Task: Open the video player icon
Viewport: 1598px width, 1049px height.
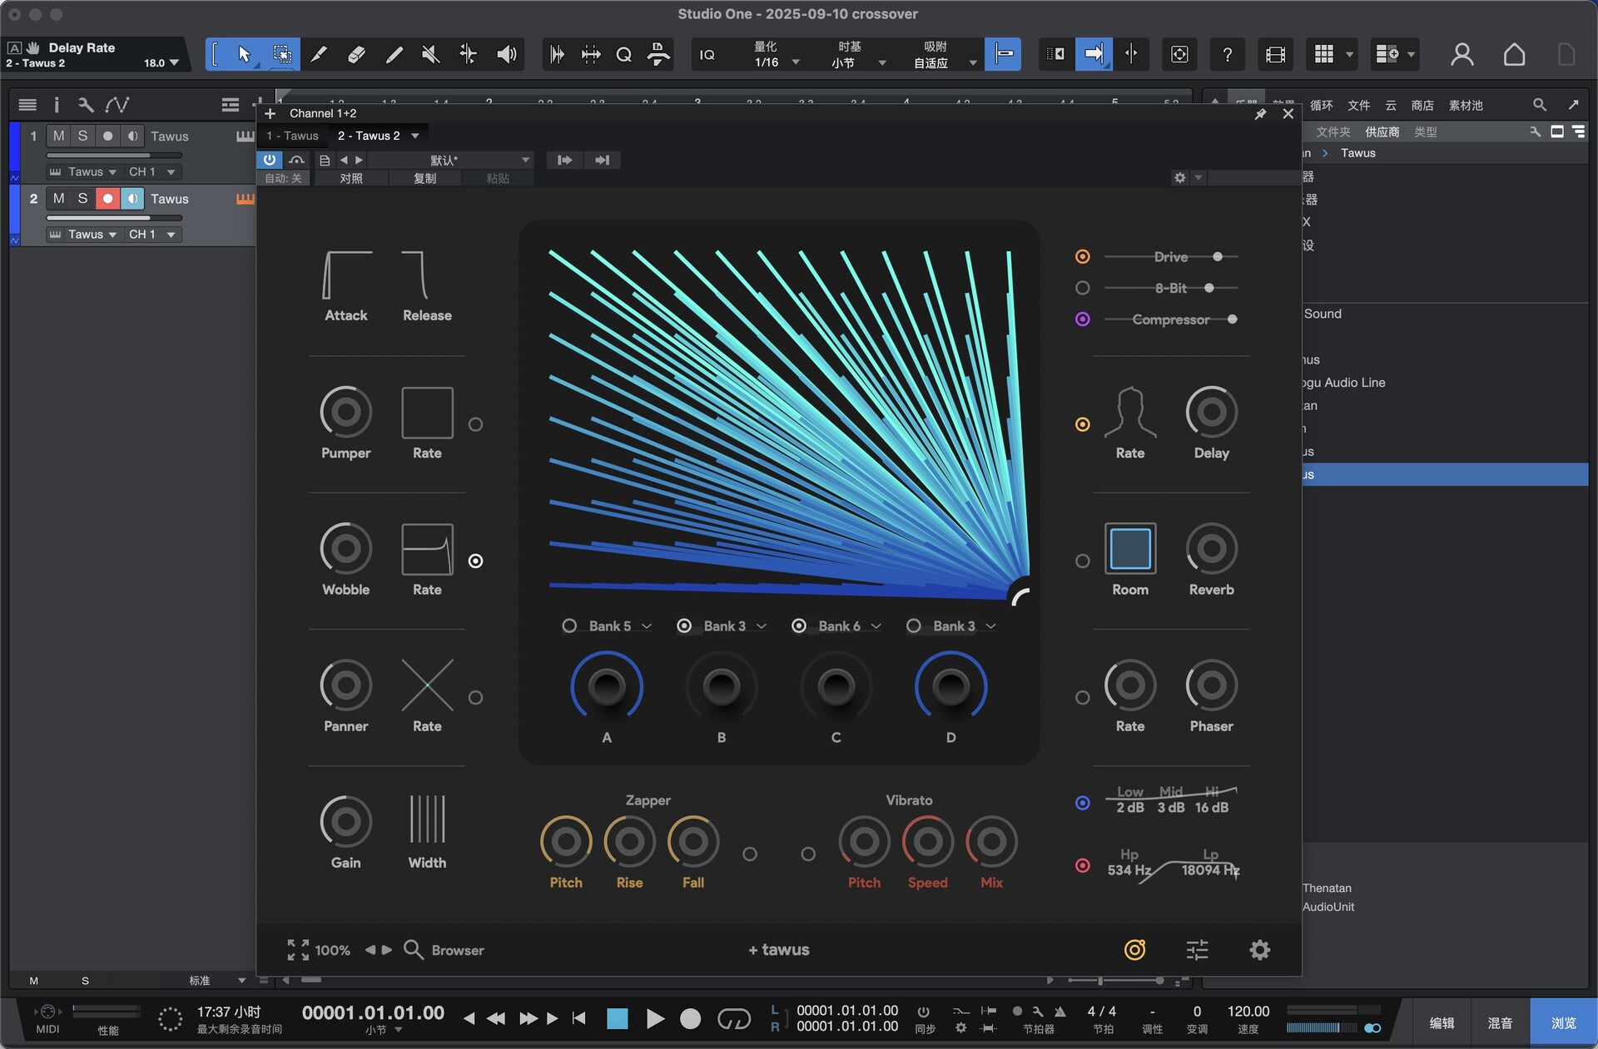Action: coord(1275,55)
